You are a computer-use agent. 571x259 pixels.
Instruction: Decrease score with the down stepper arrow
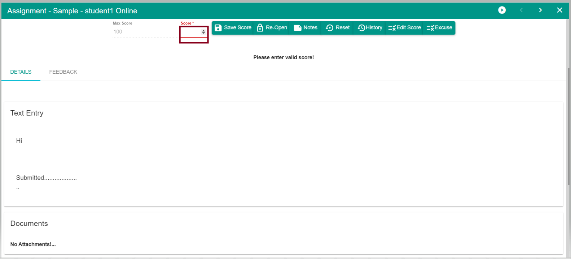click(203, 33)
